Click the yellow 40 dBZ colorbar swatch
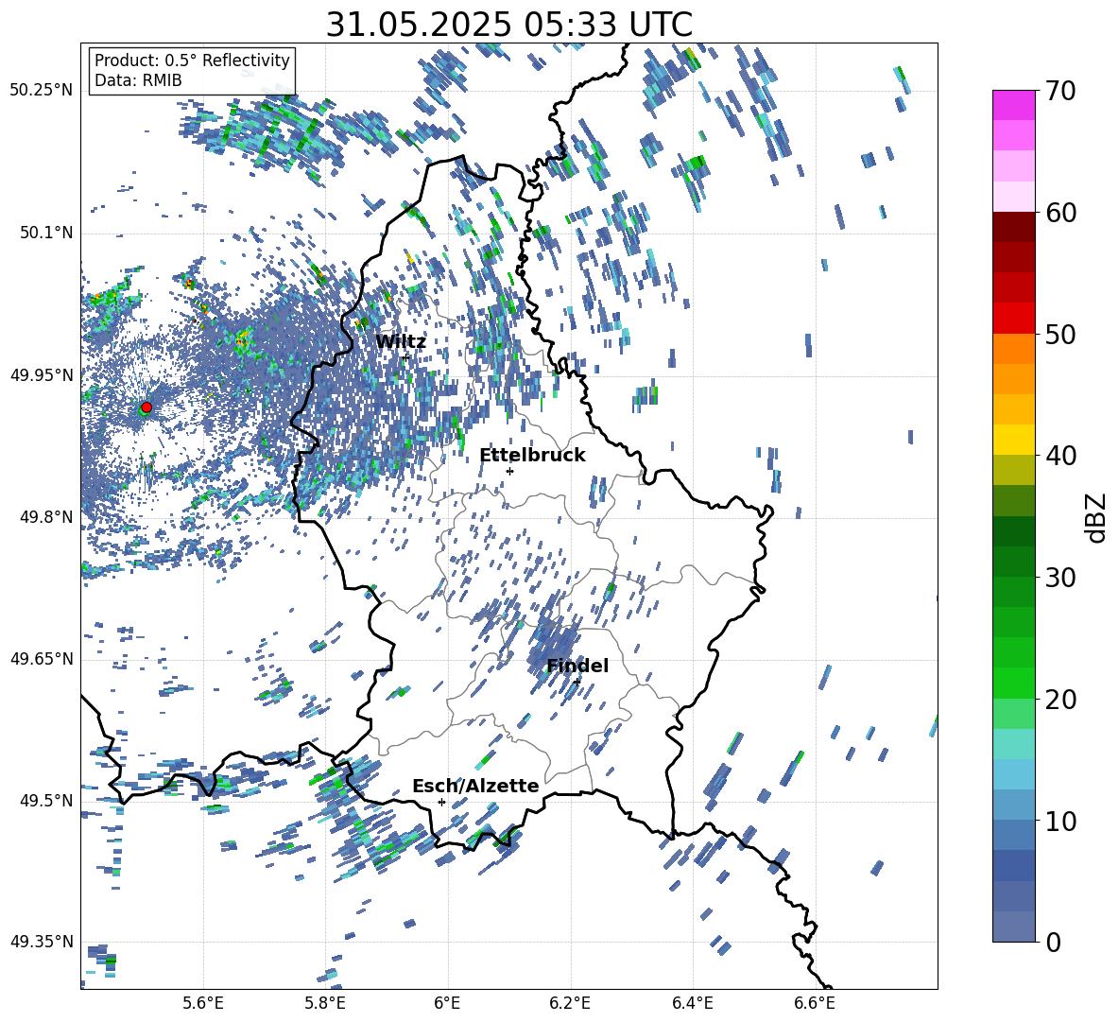1119x1022 pixels. [1013, 440]
